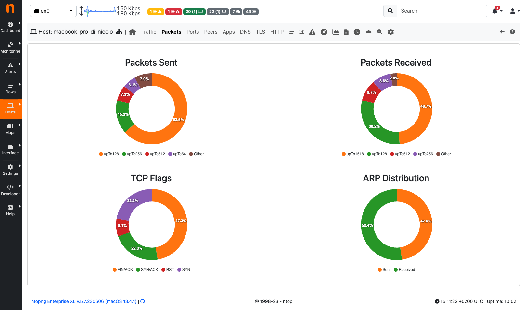Open the host configuration gear icon tab

(391, 32)
